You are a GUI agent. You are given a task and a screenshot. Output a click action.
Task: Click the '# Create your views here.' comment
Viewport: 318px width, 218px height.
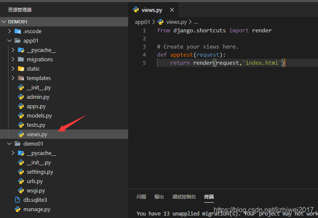[x=198, y=47]
